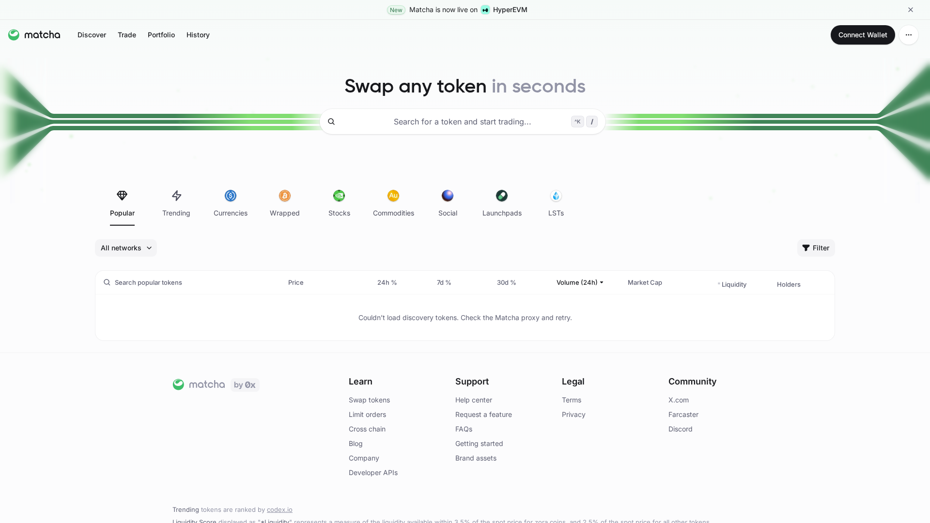Click Connect Wallet button
This screenshot has height=523, width=930.
(863, 35)
